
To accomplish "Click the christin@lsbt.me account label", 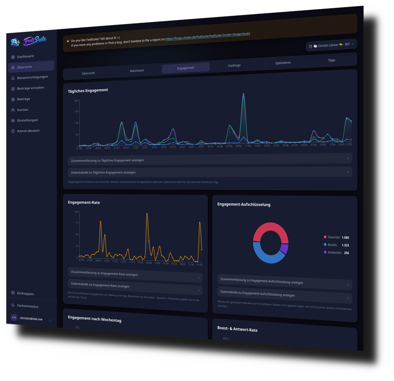I will point(31,319).
